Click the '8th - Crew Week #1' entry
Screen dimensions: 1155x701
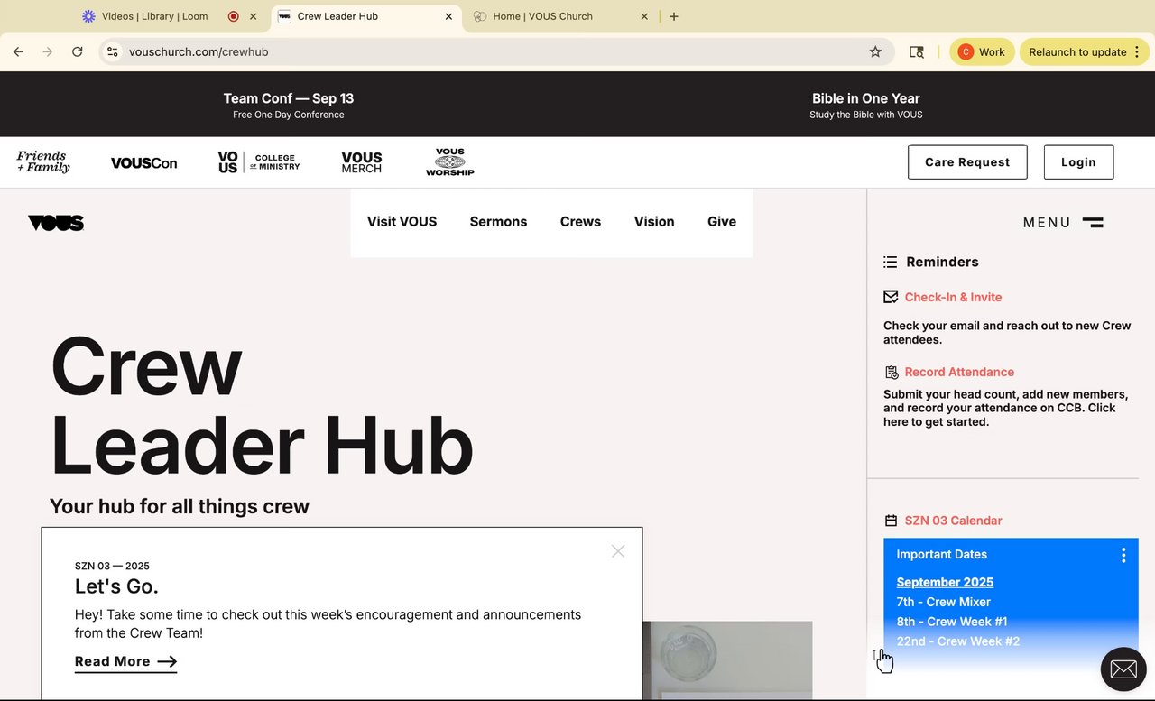tap(951, 622)
